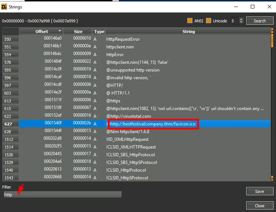Select row header 615
276x212 pixels.
(11, 109)
